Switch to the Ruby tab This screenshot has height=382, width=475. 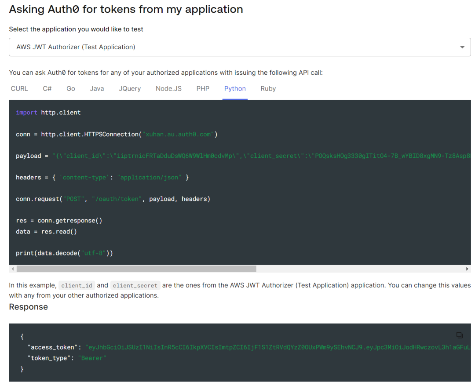268,89
